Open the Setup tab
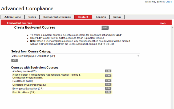The image size is (174, 109). point(117,17)
